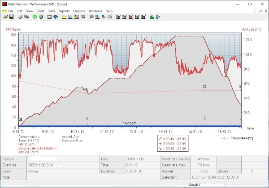The height and width of the screenshot is (188, 269).
Task: Click the blue book diary icon
Action: pos(56,17)
